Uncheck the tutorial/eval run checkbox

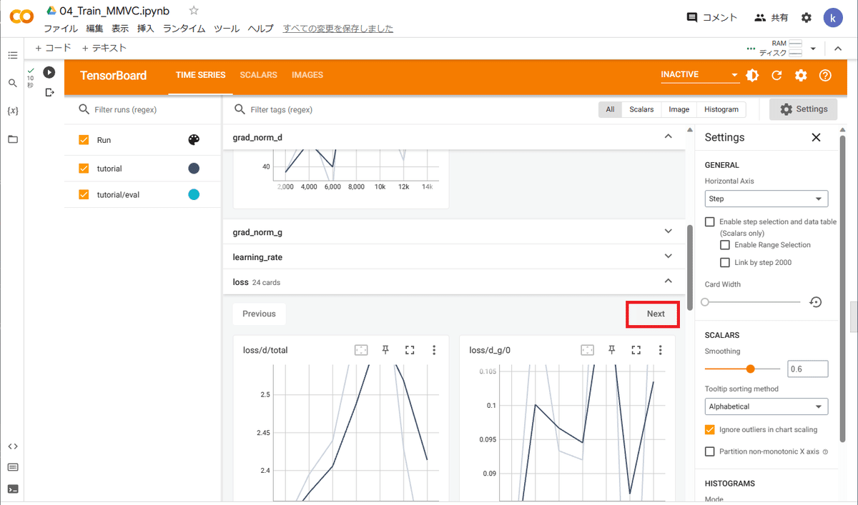pyautogui.click(x=84, y=194)
